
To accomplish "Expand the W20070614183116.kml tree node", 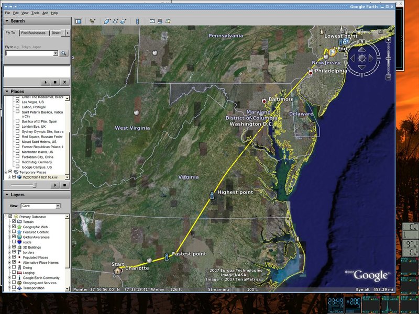I will 9,177.
